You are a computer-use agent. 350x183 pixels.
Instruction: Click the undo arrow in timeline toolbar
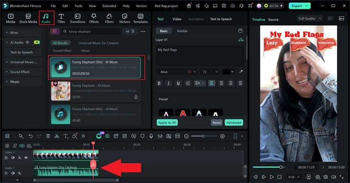(31, 136)
